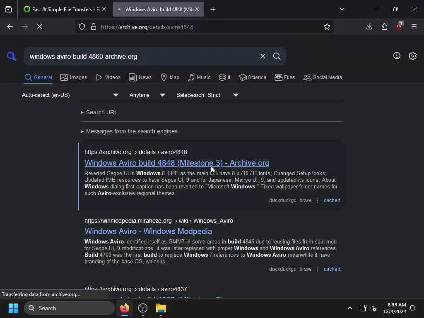Image resolution: width=424 pixels, height=318 pixels.
Task: Open a new browser tab
Action: [x=213, y=10]
